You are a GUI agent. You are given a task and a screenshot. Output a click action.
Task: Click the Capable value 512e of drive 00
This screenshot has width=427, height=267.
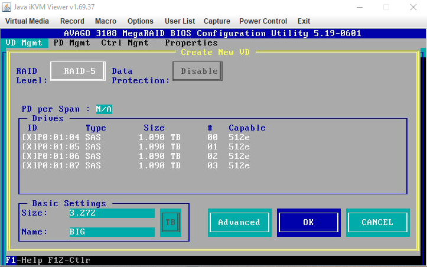(x=239, y=137)
